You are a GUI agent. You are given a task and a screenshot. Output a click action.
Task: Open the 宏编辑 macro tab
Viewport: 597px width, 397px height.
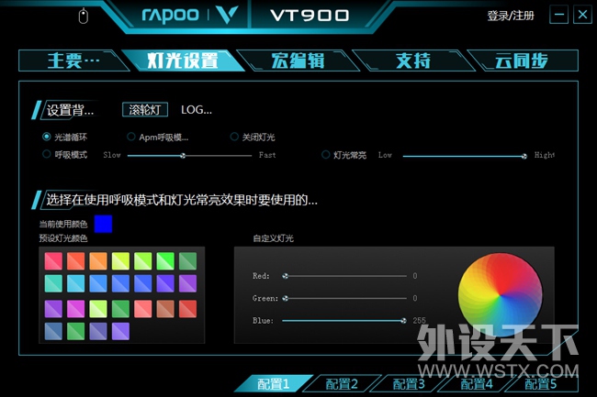(x=298, y=61)
